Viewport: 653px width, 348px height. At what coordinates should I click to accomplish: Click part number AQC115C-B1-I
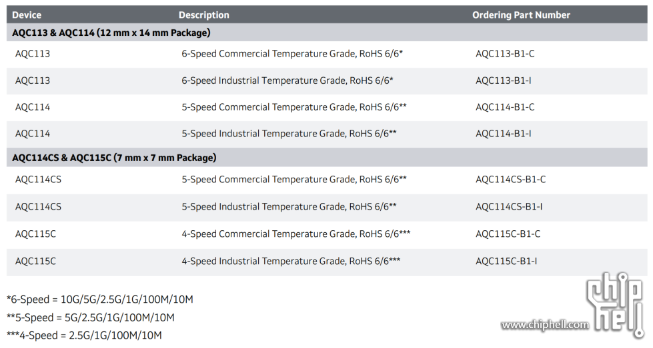tap(506, 261)
